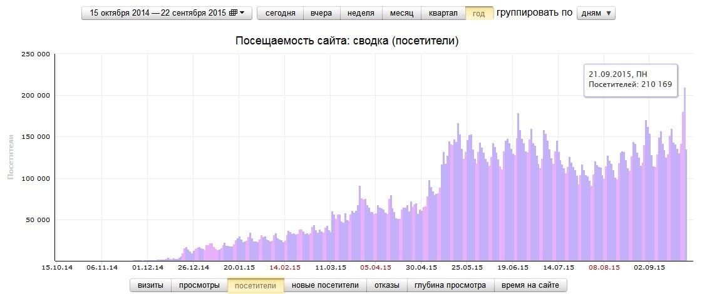Show the просмотры metric tab

(x=199, y=285)
